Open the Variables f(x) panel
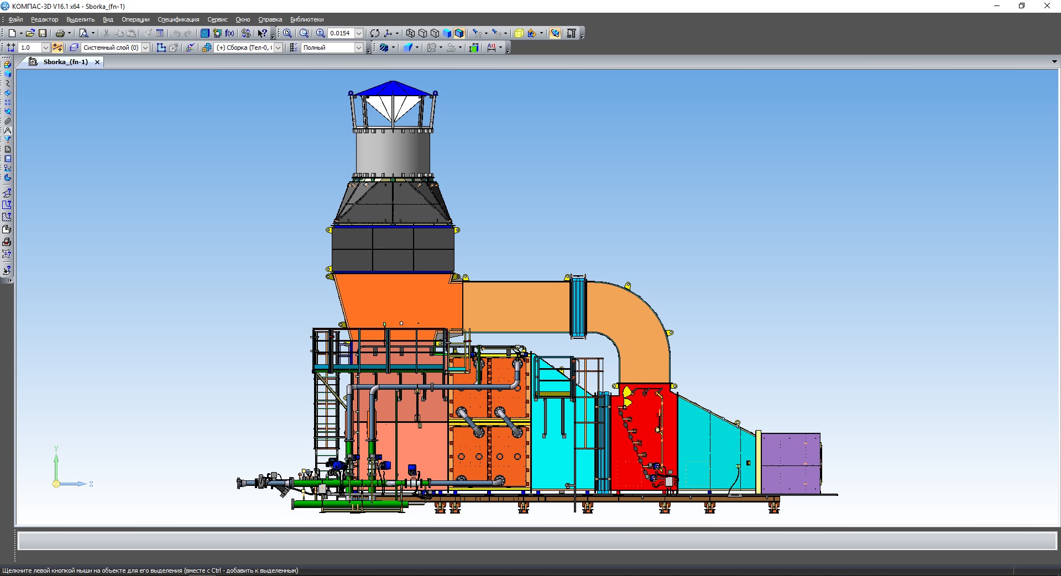 pos(229,33)
